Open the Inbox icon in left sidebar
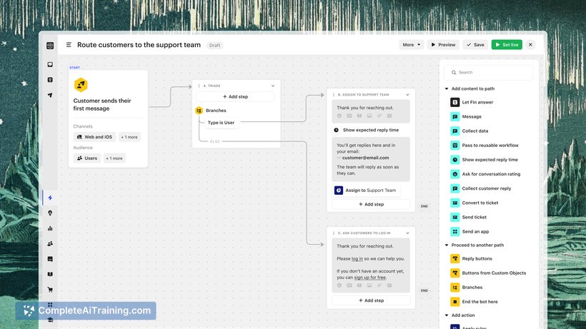 (50, 64)
